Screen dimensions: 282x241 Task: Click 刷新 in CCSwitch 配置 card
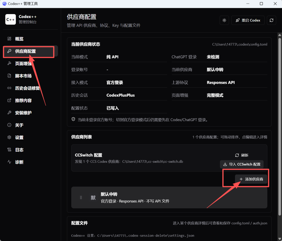(x=242, y=155)
